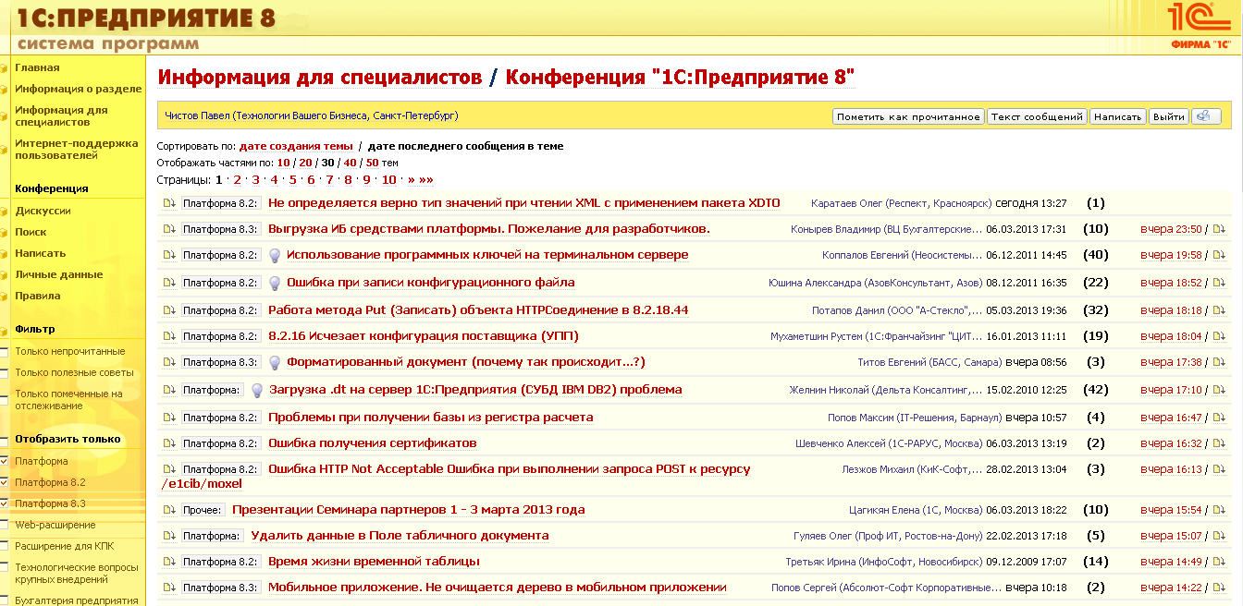Open topic 'Ошибка получения сертификатов'
This screenshot has width=1243, height=606.
[x=373, y=443]
